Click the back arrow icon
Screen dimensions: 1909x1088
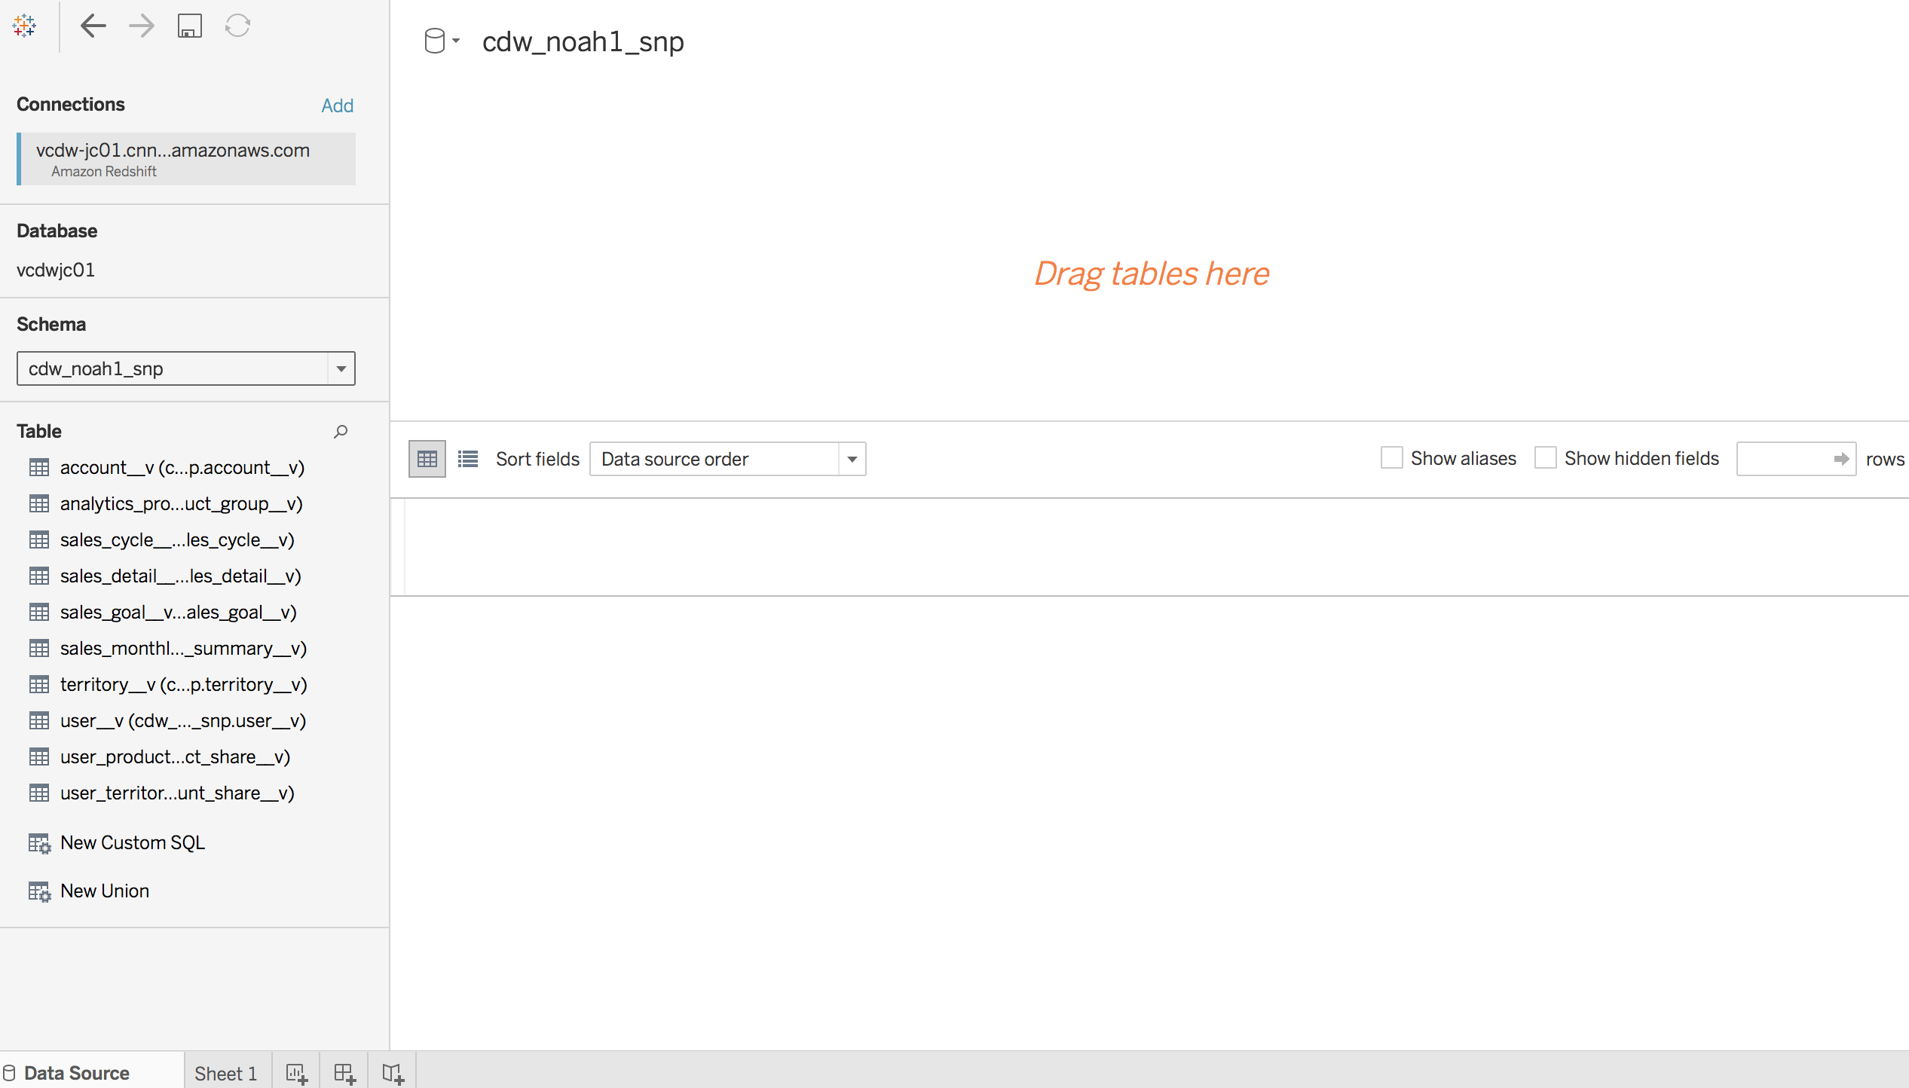[x=93, y=26]
